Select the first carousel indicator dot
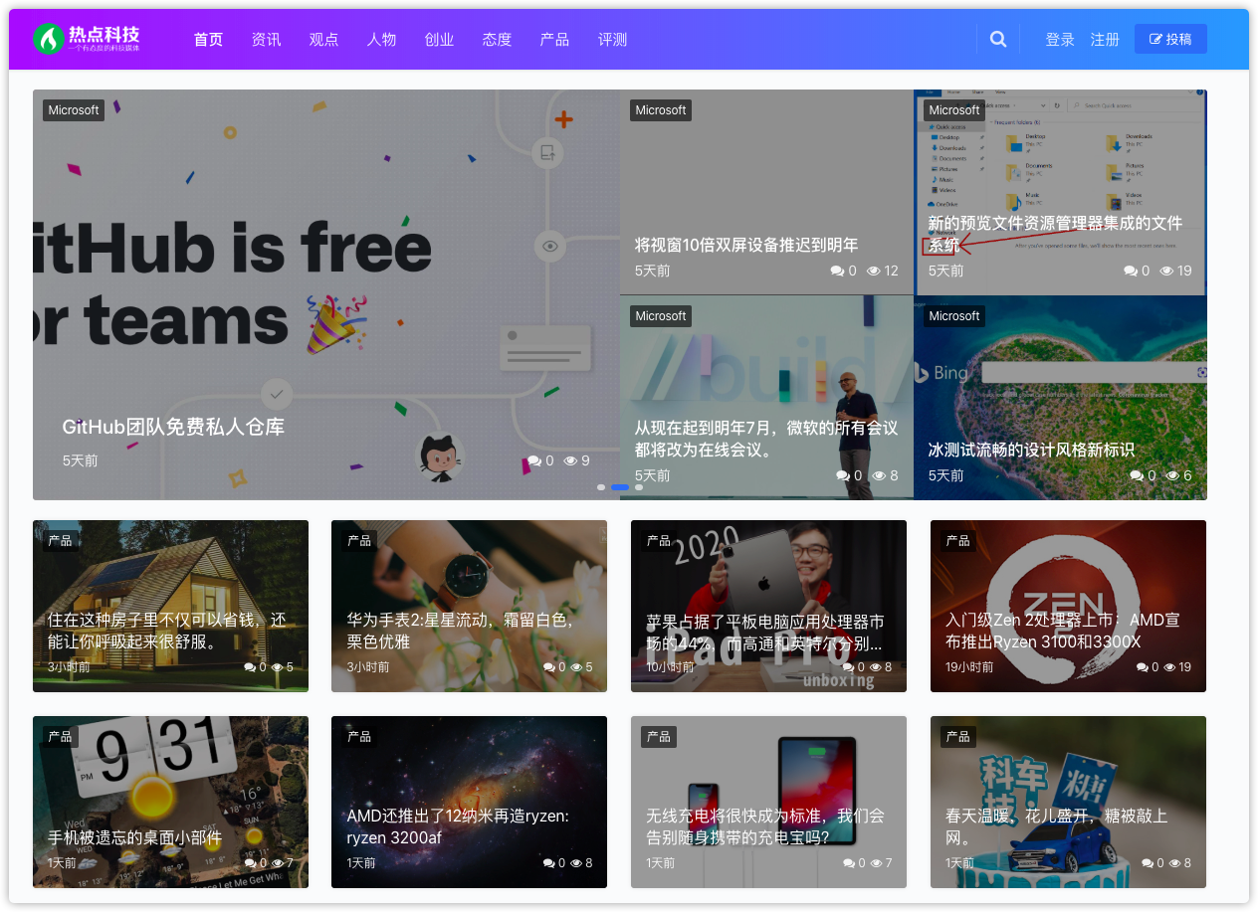The width and height of the screenshot is (1258, 912). coord(601,487)
